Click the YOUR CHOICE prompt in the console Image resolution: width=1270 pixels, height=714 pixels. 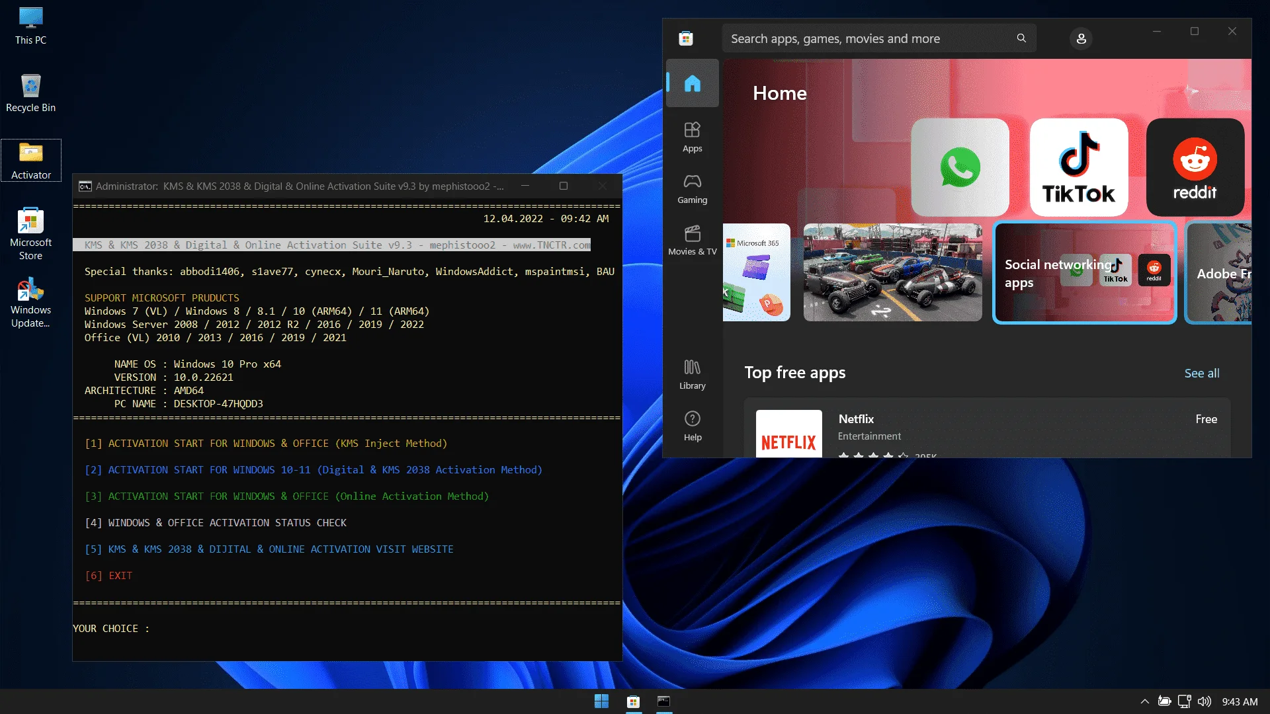click(x=111, y=629)
